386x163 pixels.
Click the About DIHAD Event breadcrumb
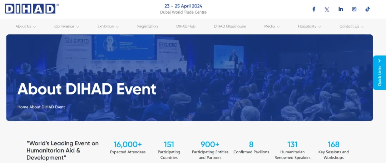(47, 107)
